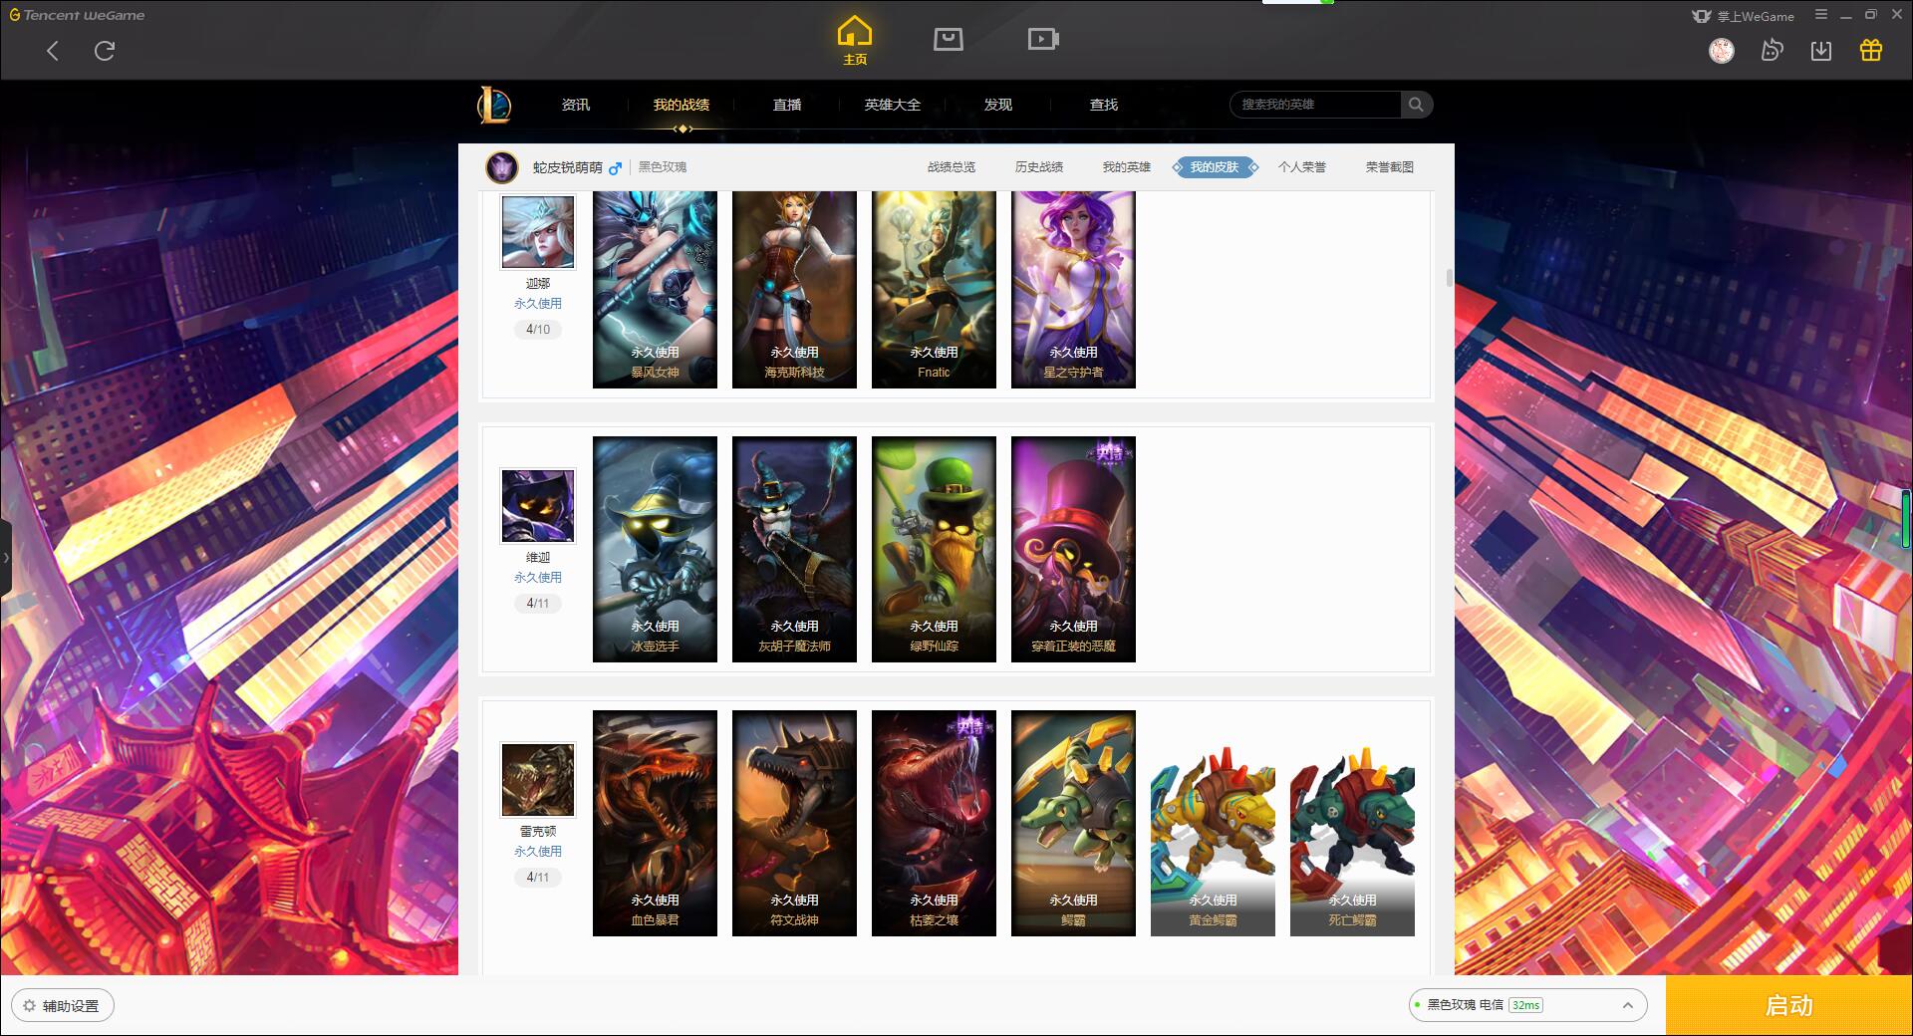This screenshot has height=1036, width=1913.
Task: Open the 黄金鳄霸 chroma card
Action: 1213,841
